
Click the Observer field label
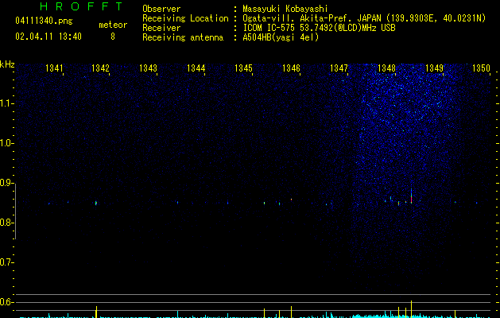161,9
